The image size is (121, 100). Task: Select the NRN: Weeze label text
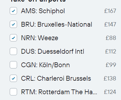[40, 38]
